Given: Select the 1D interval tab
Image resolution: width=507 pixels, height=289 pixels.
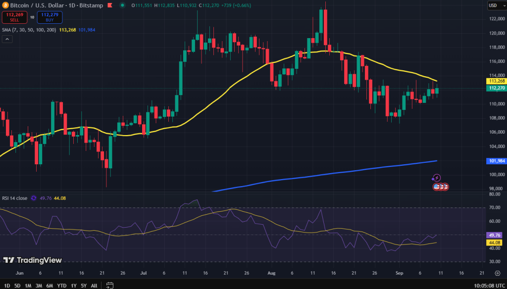Looking at the screenshot, I should click(x=6, y=286).
